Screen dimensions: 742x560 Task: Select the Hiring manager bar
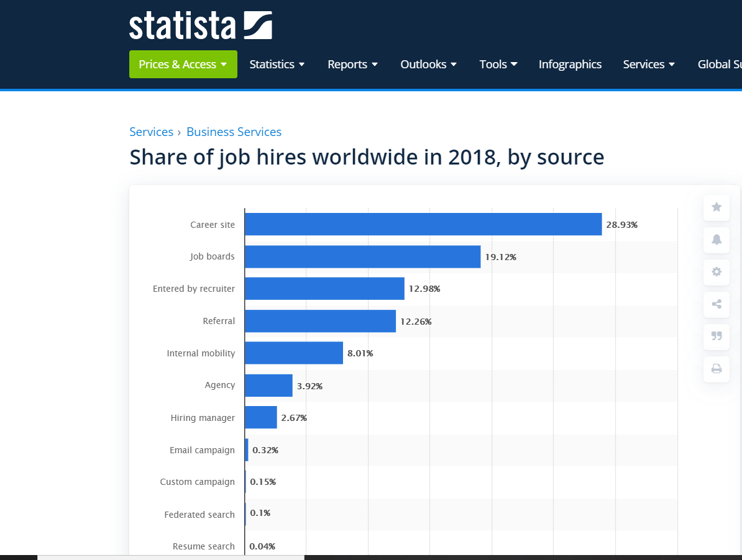click(261, 417)
